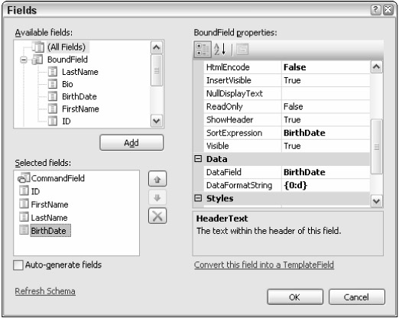Confirm the dialog with OK
Viewport: 399px width, 318px height.
[295, 297]
